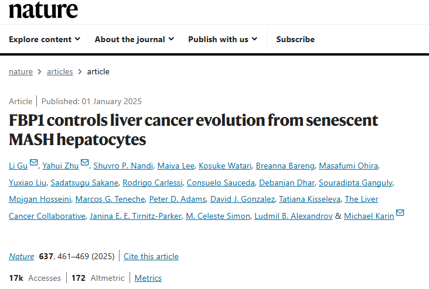
Task: Expand the Explore content dropdown chevron
Action: tap(77, 39)
